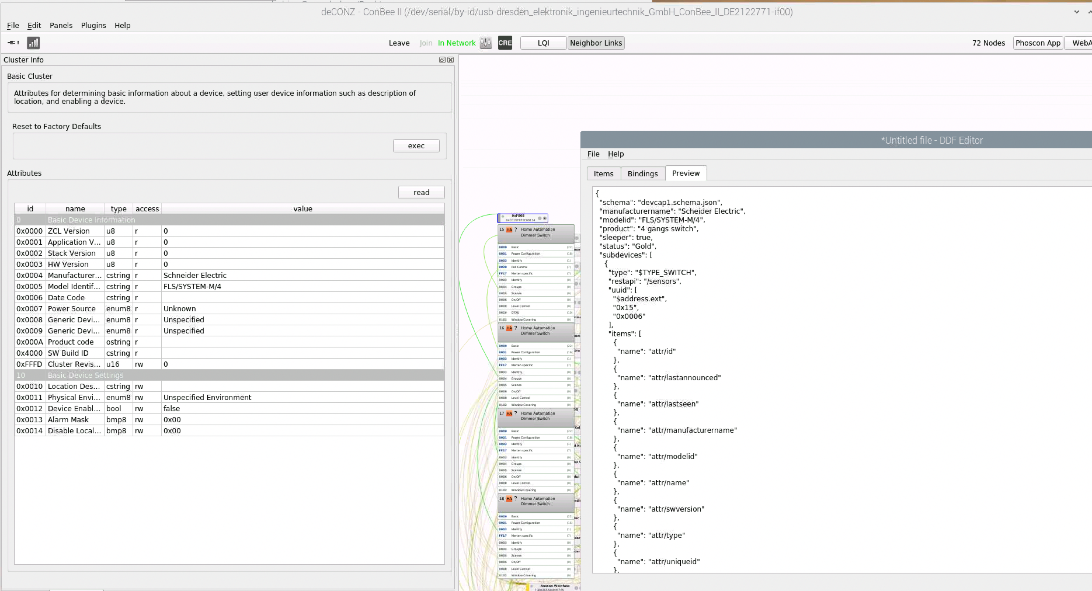Image resolution: width=1092 pixels, height=591 pixels.
Task: Switch to the Items tab
Action: [603, 173]
